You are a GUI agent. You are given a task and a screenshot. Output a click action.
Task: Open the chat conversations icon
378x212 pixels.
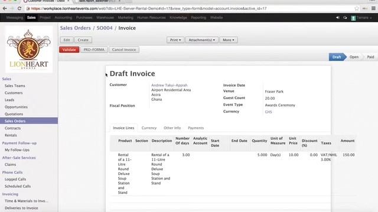(345, 18)
